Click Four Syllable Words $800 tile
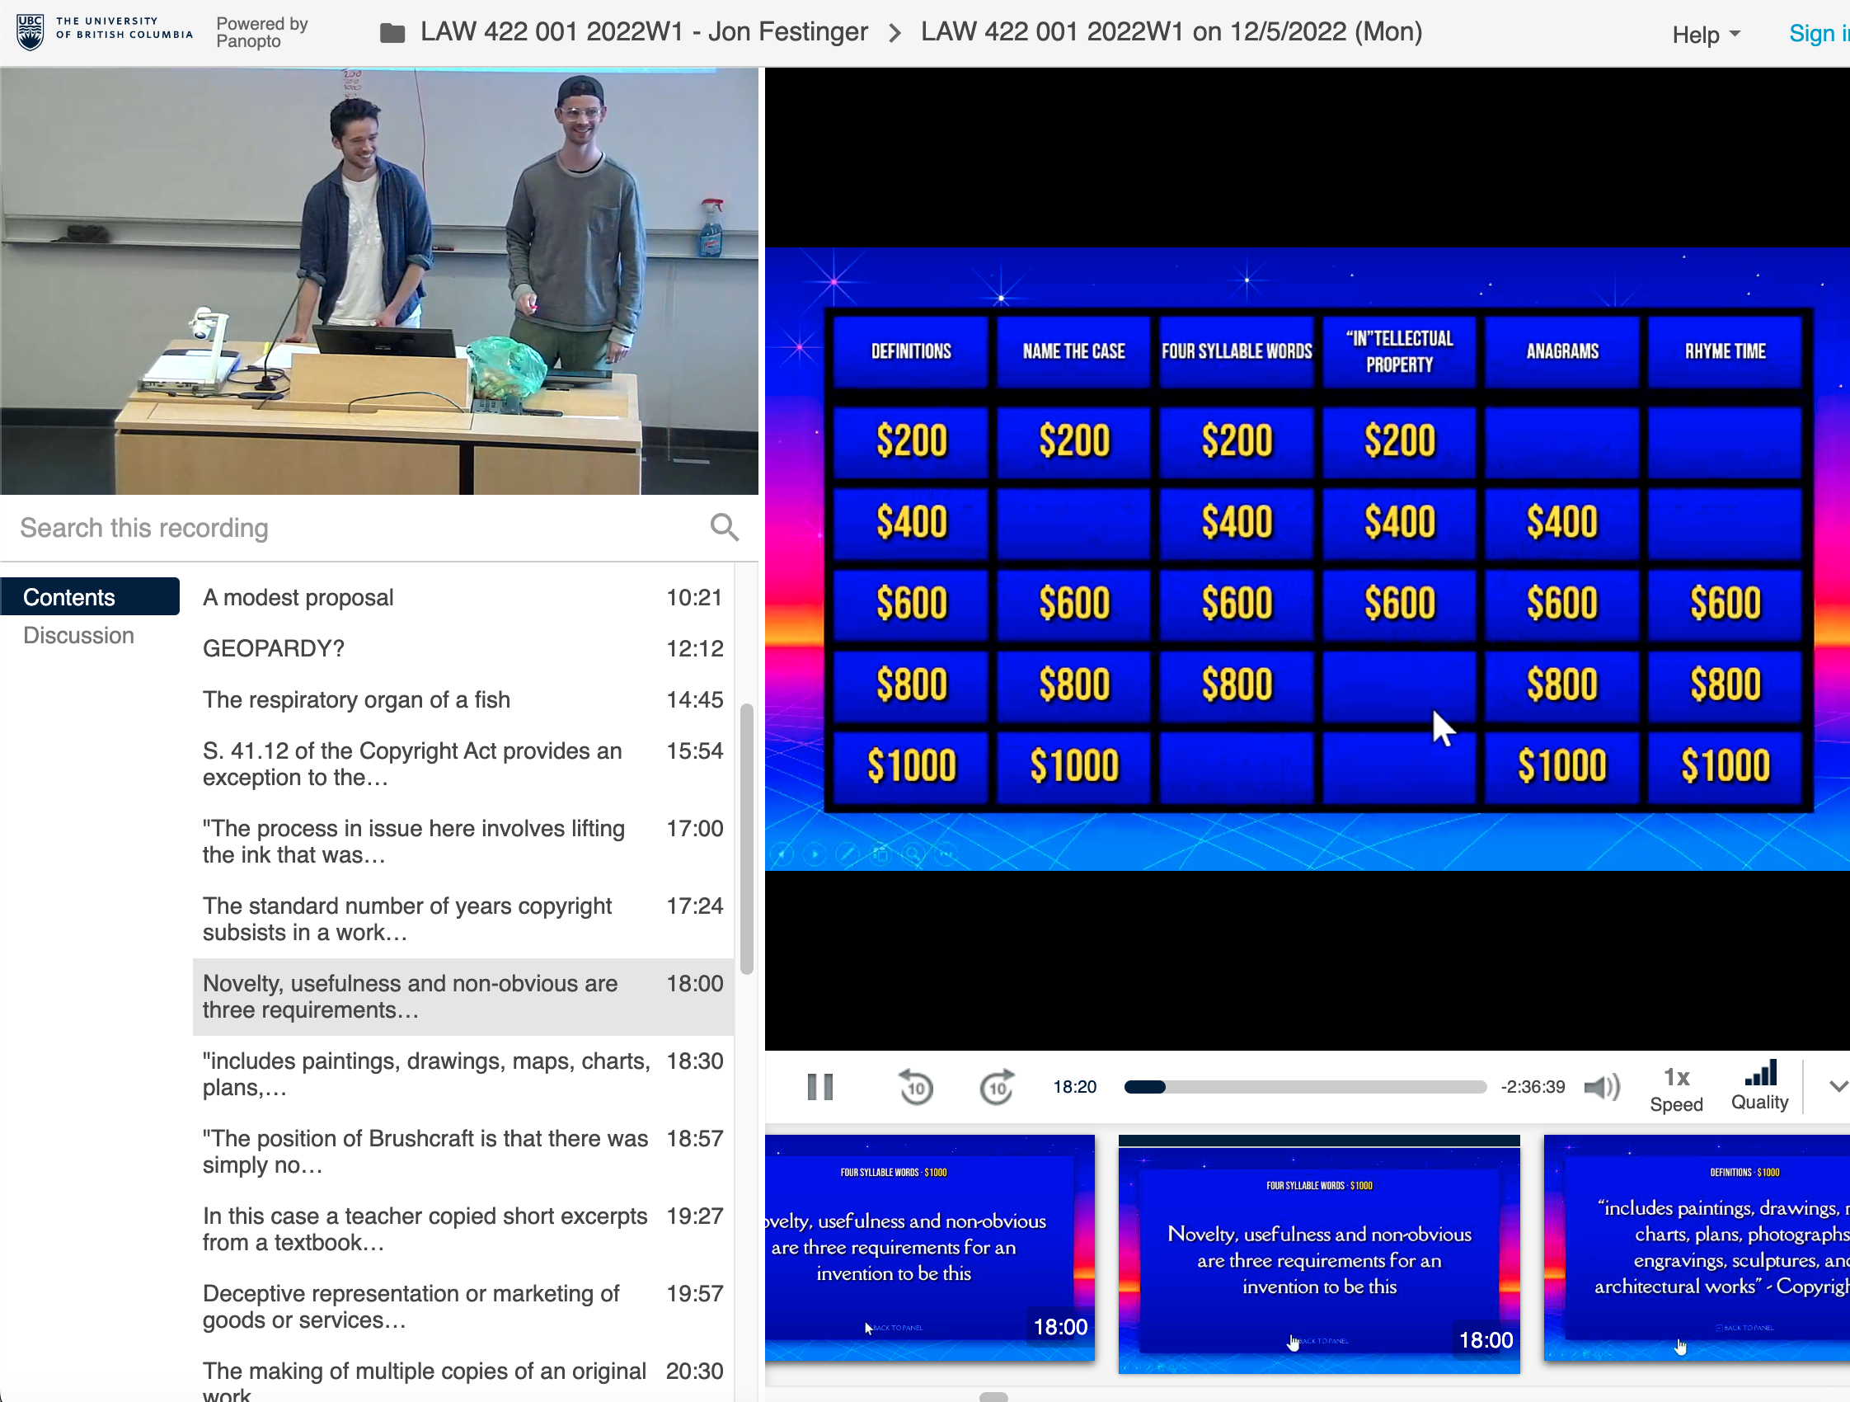The image size is (1850, 1402). pyautogui.click(x=1236, y=685)
